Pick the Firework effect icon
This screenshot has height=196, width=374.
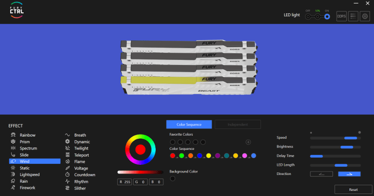point(13,187)
